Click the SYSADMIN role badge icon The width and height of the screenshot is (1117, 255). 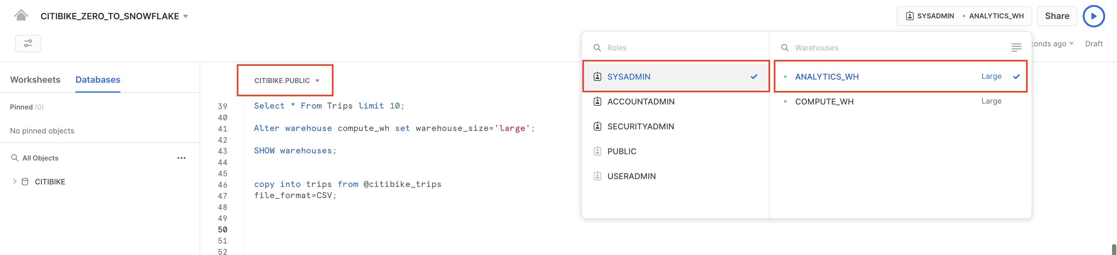[597, 76]
